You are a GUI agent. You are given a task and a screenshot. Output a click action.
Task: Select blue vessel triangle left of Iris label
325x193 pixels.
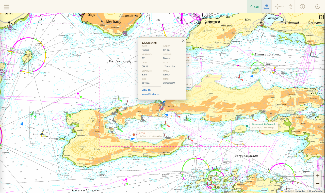point(133,139)
